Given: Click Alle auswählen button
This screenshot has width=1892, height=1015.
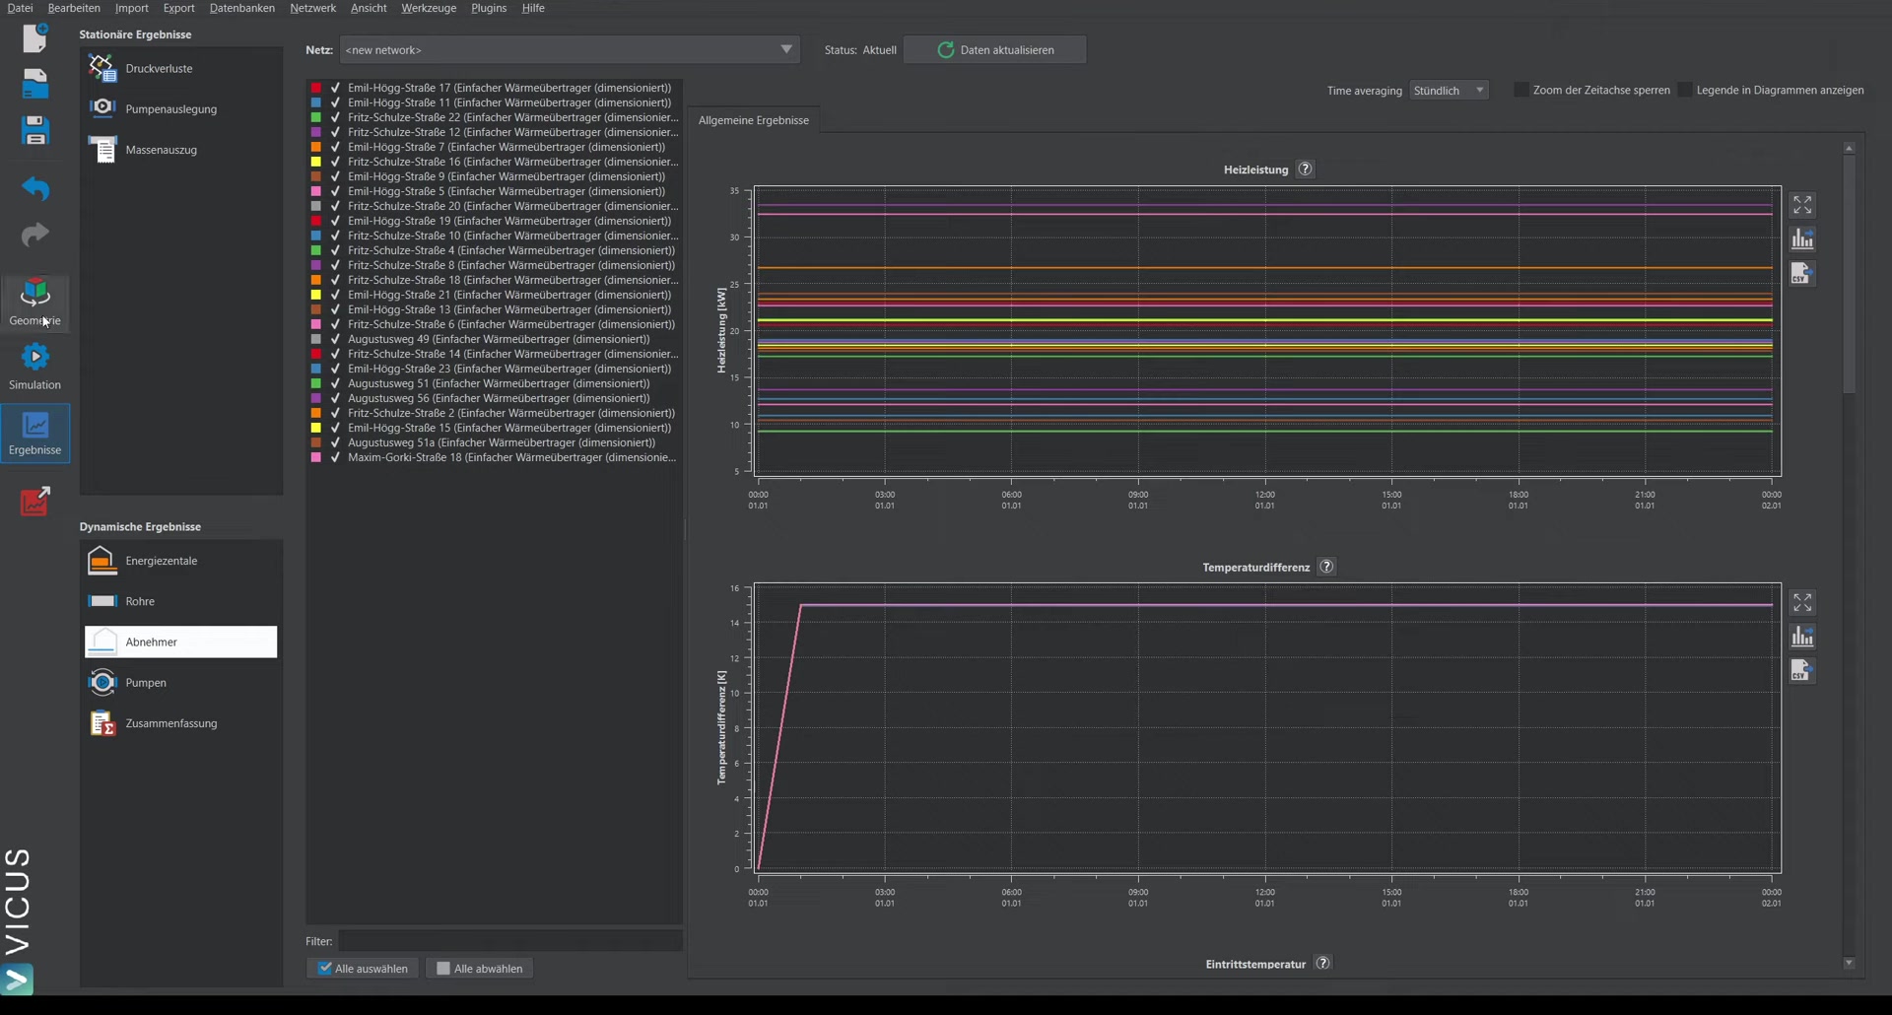Looking at the screenshot, I should tap(363, 969).
